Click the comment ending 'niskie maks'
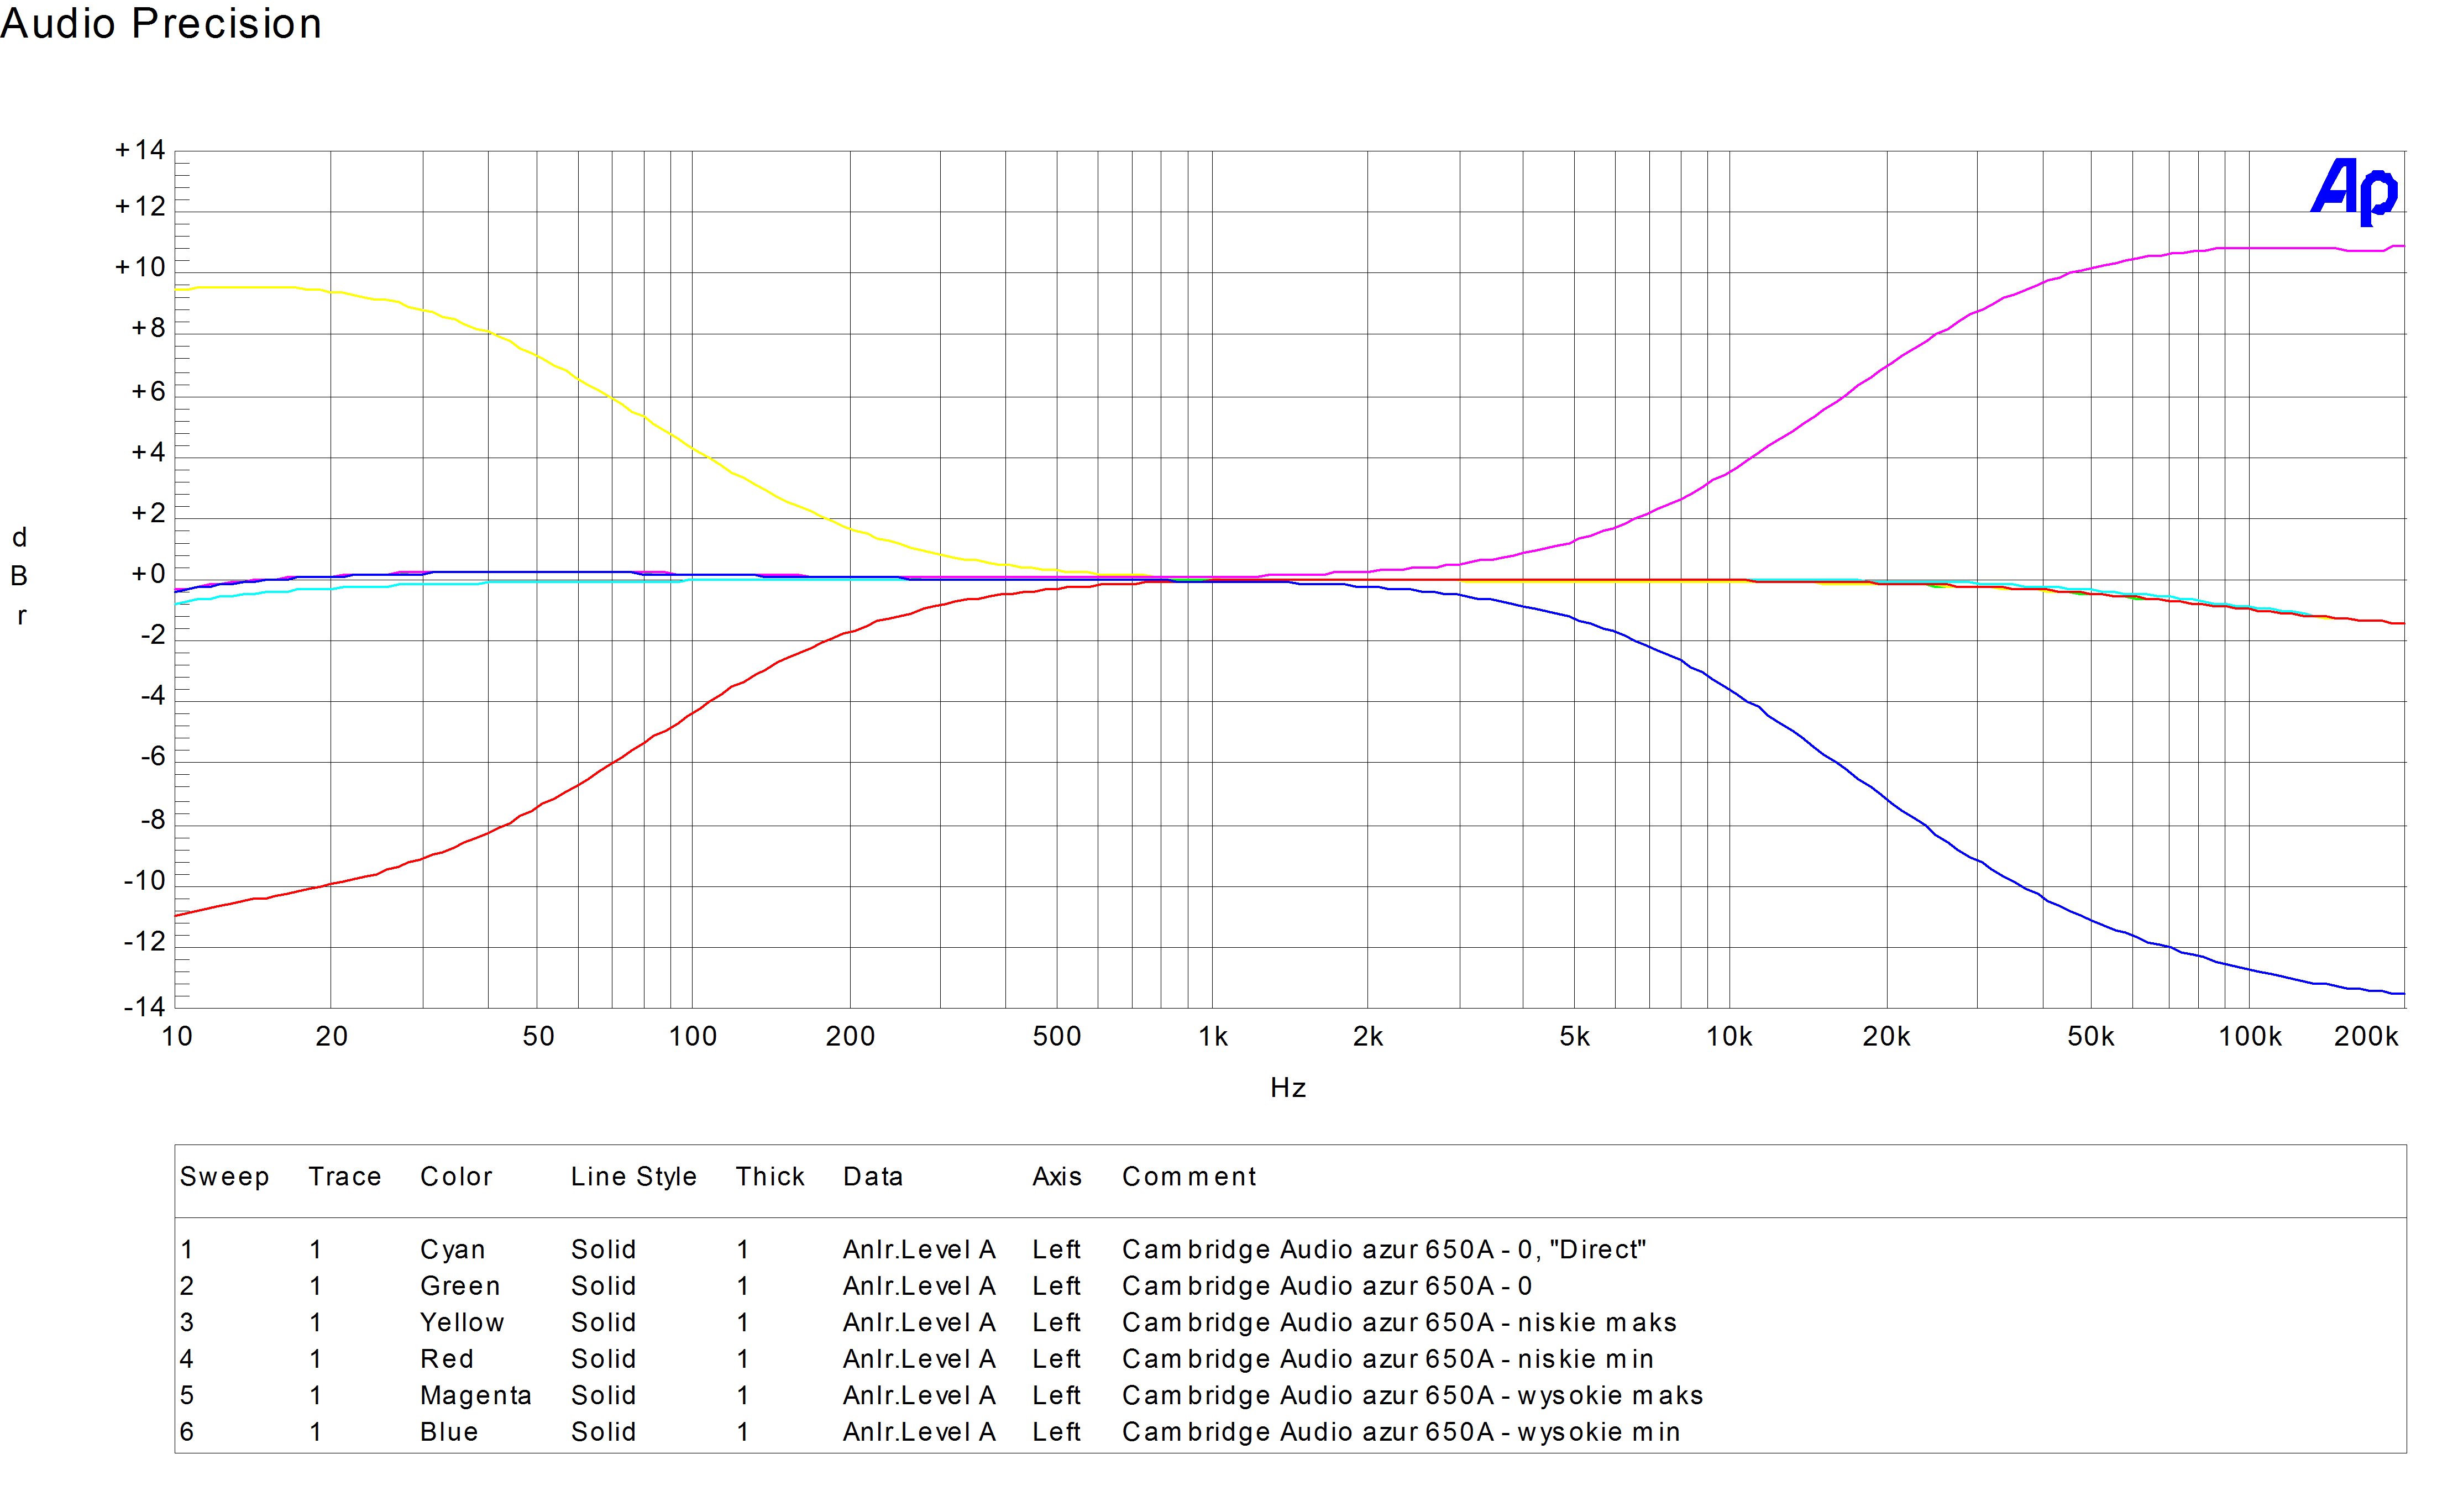Viewport: 2458px width, 1512px height. pyautogui.click(x=1399, y=1323)
